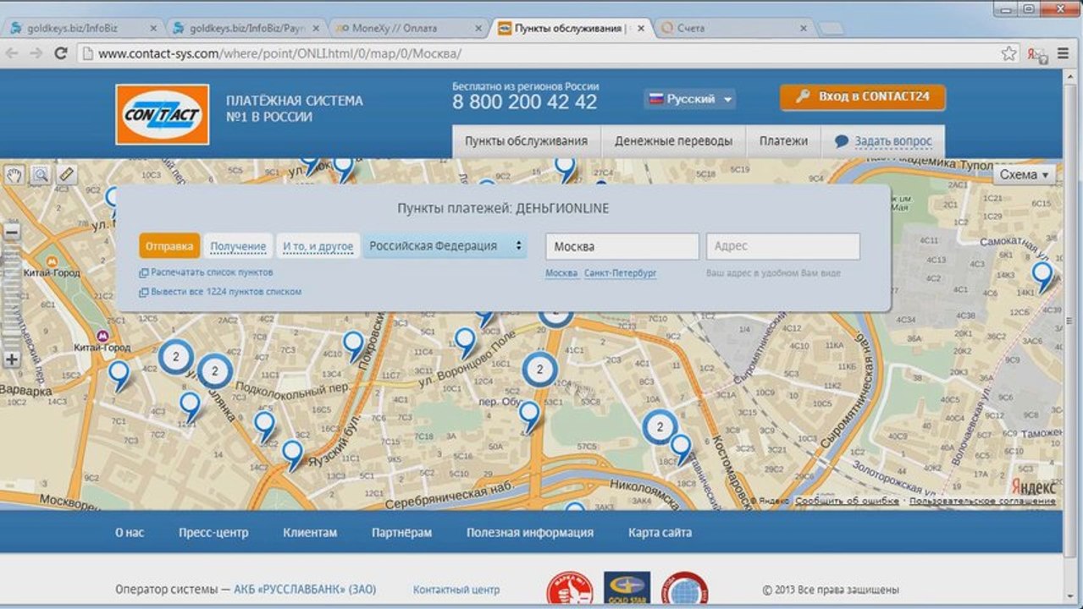The width and height of the screenshot is (1083, 609).
Task: Choose the ruler distance tool on map
Action: (66, 175)
